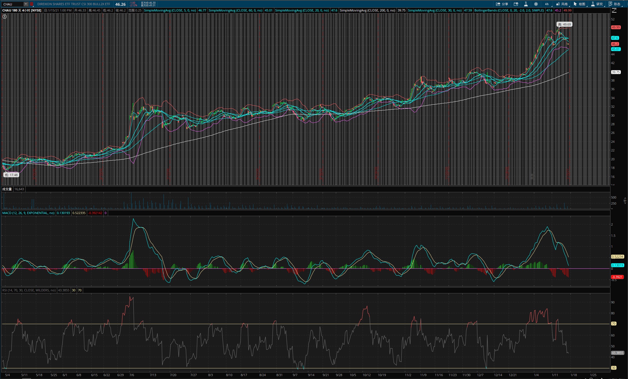Viewport: 628px width, 379px height.
Task: Click the MACD diff value -0.392142 in header
Action: point(95,213)
